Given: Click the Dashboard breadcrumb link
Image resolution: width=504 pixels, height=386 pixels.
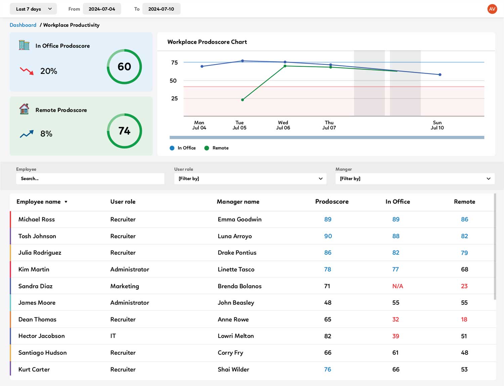Looking at the screenshot, I should coord(23,25).
